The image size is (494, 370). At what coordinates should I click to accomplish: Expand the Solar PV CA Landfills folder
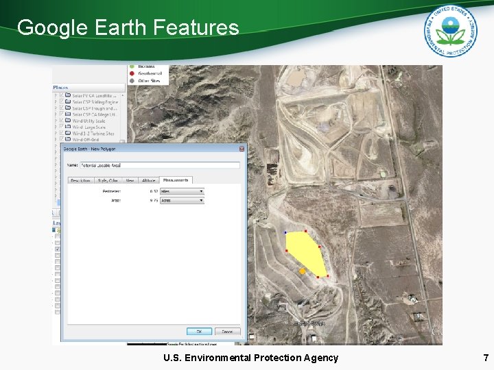click(56, 95)
